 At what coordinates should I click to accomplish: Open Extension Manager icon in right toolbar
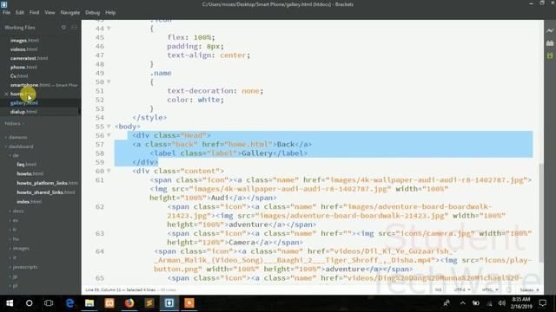click(x=550, y=43)
